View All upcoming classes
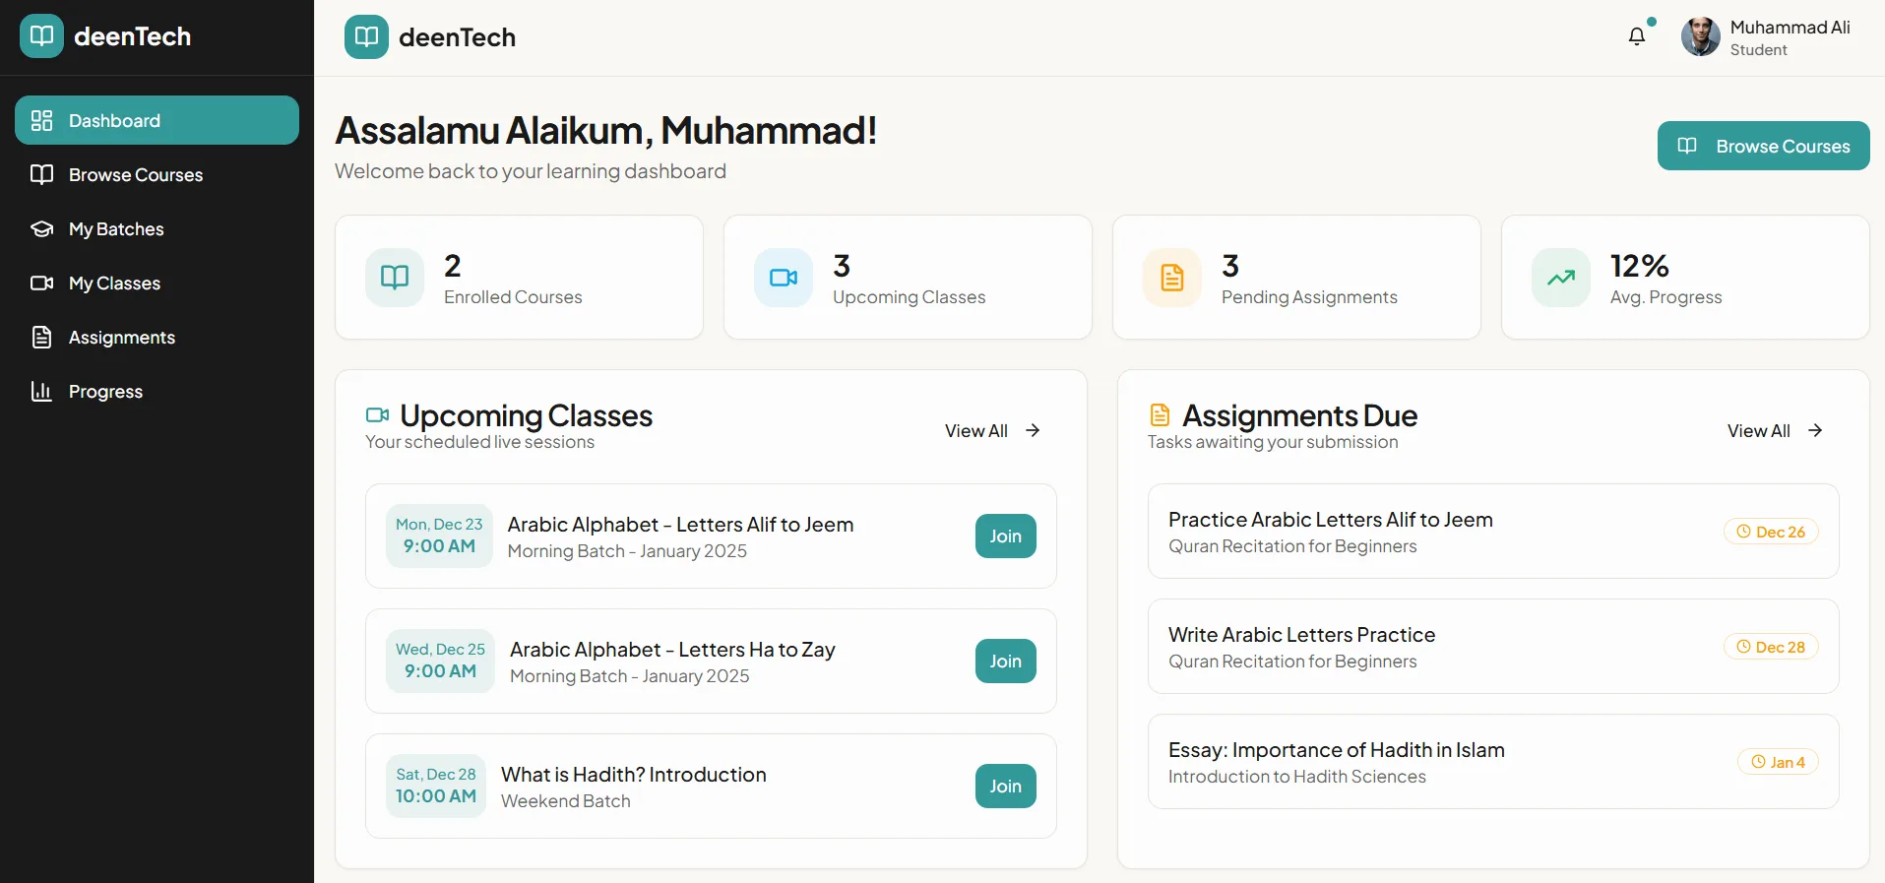1885x883 pixels. [x=992, y=430]
